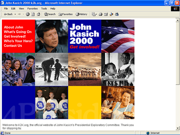Click the Back arrow button
Screen dimensions: 180x135
pos(8,14)
